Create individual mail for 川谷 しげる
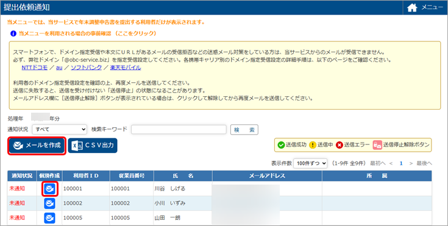448x226 pixels. [x=49, y=189]
